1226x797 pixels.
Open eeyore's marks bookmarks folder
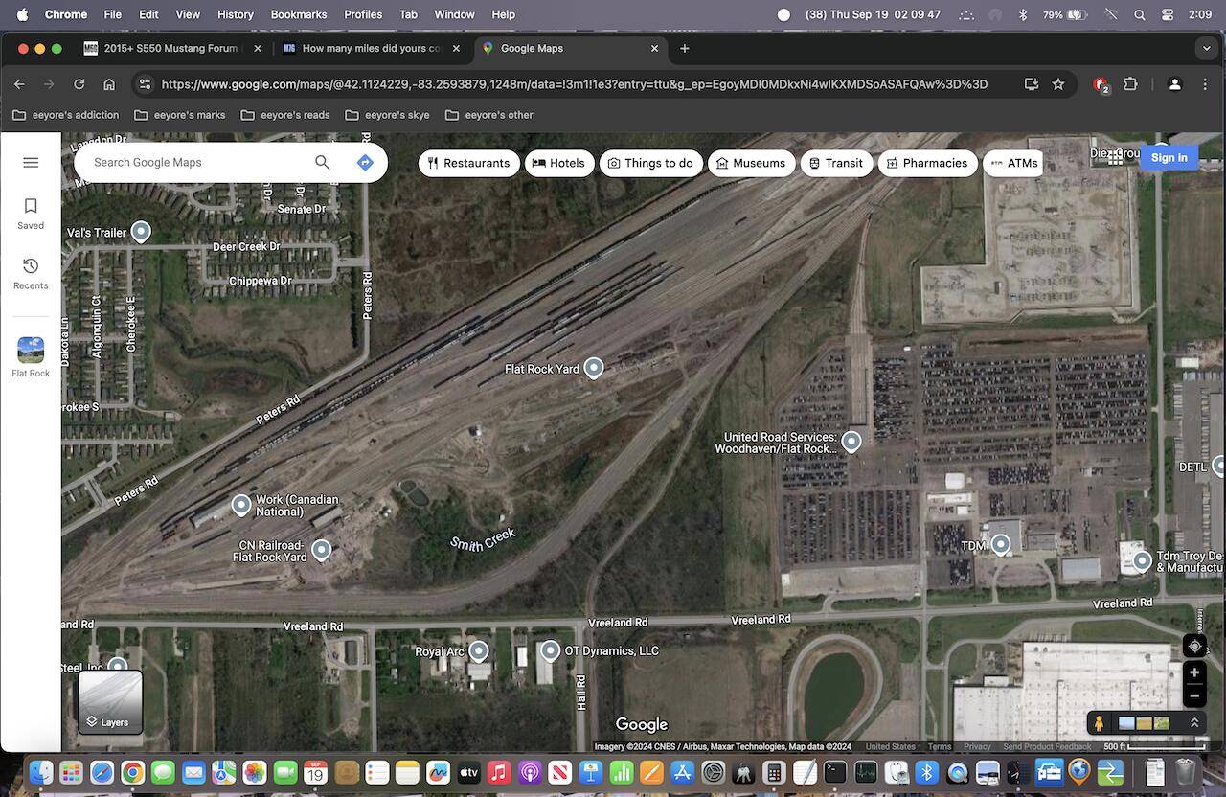[180, 115]
